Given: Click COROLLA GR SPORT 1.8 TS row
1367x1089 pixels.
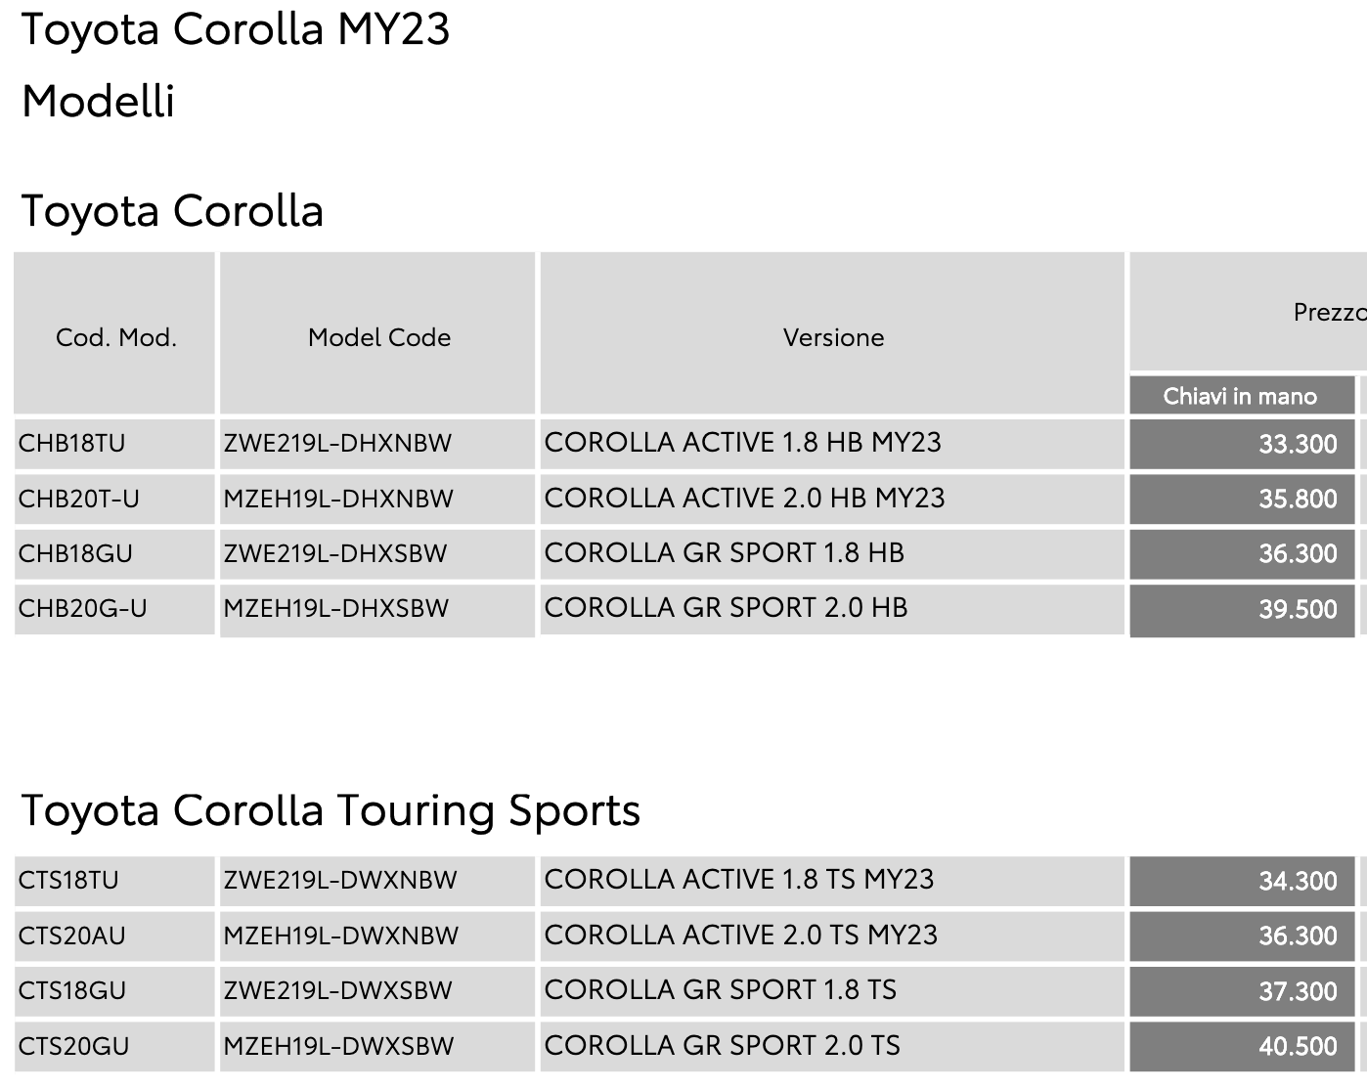Looking at the screenshot, I should [832, 990].
